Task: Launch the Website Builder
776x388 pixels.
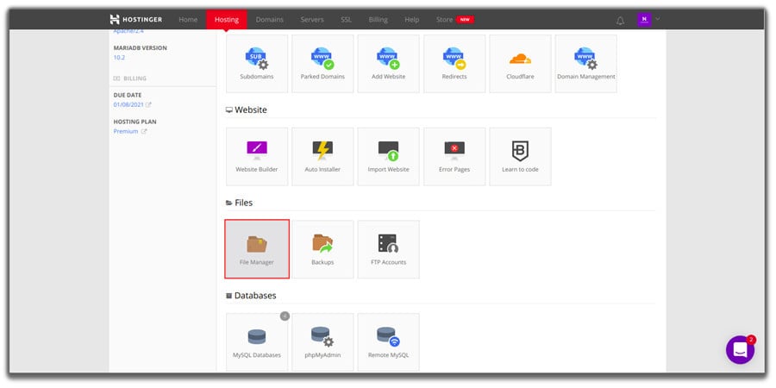Action: coord(256,156)
